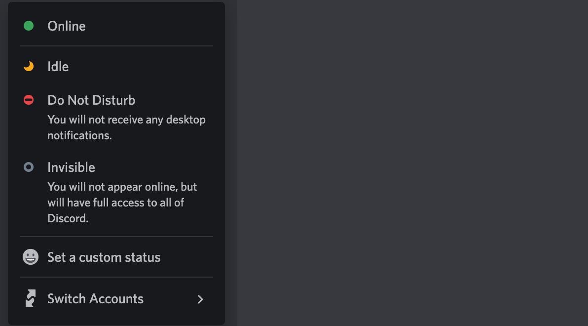The image size is (588, 326).
Task: Click the no-entry sign next to Do Not Disturb
Action: [x=28, y=100]
